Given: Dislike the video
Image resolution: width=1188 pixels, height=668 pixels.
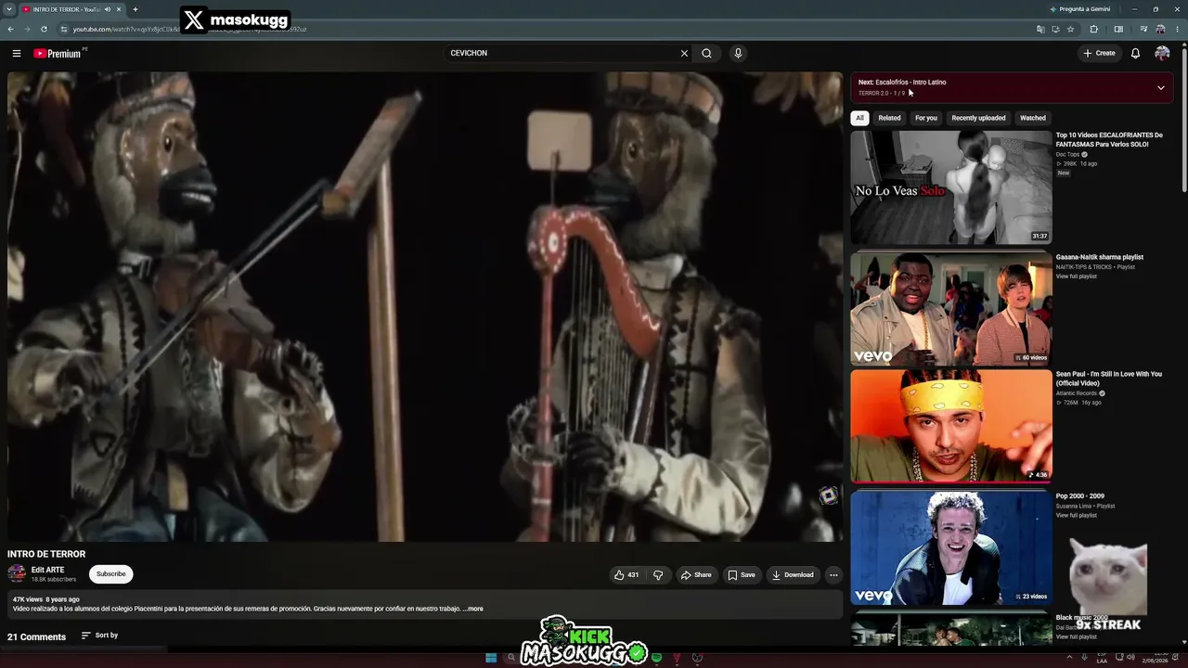Looking at the screenshot, I should coord(658,575).
